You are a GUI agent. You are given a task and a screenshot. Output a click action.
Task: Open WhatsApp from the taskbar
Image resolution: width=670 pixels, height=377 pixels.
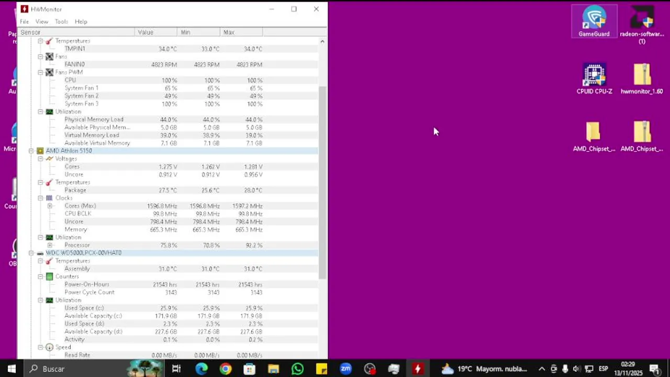(x=297, y=369)
